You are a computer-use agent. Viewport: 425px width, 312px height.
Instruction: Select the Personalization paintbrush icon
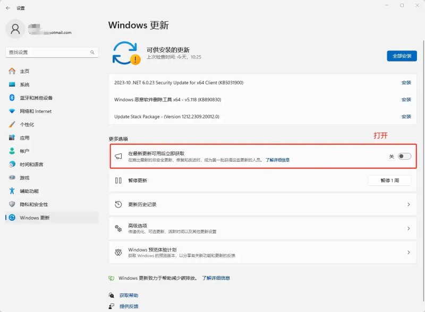pos(12,124)
